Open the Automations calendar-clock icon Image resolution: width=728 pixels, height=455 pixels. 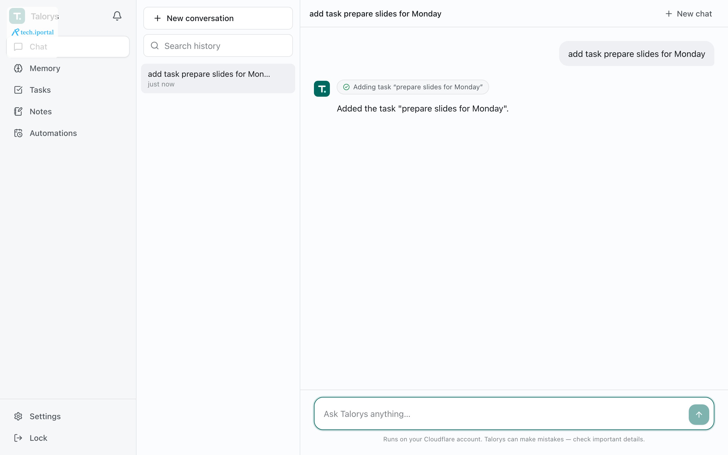tap(18, 133)
